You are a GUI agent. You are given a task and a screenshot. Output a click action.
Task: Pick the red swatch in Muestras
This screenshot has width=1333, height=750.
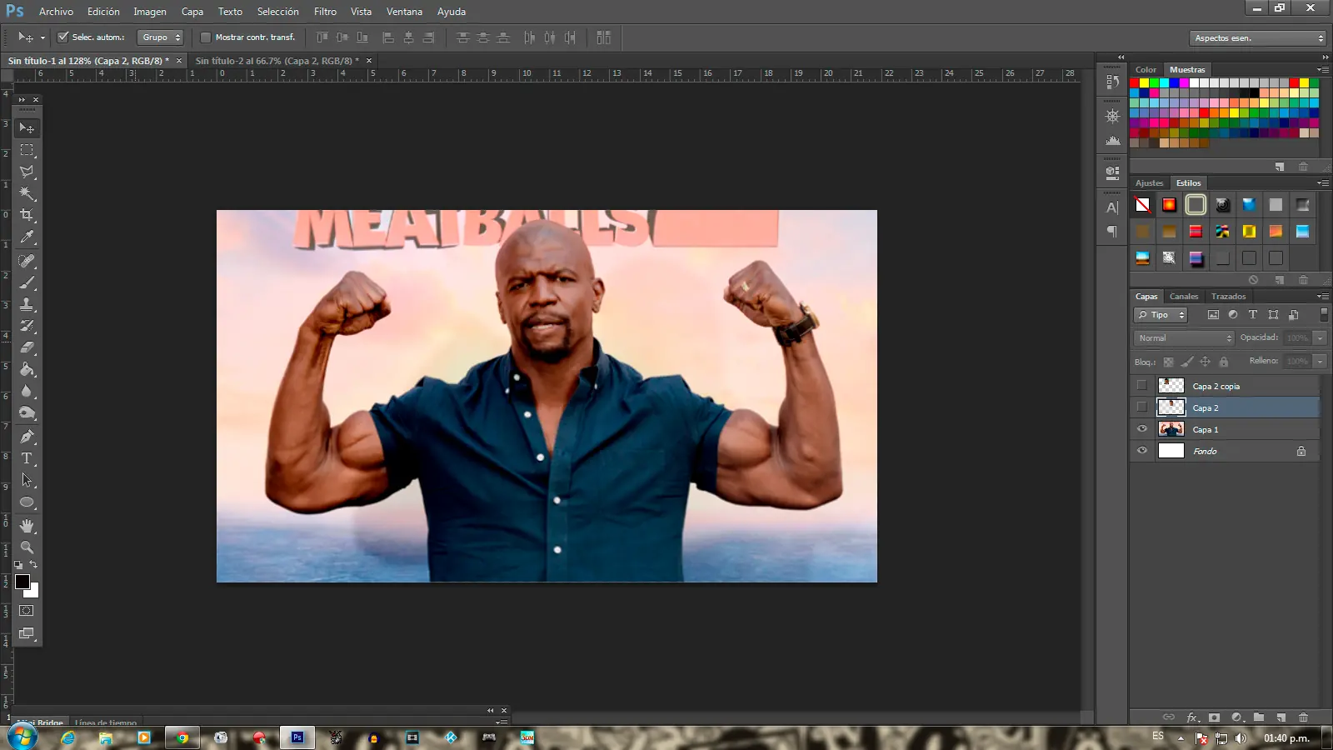point(1135,83)
